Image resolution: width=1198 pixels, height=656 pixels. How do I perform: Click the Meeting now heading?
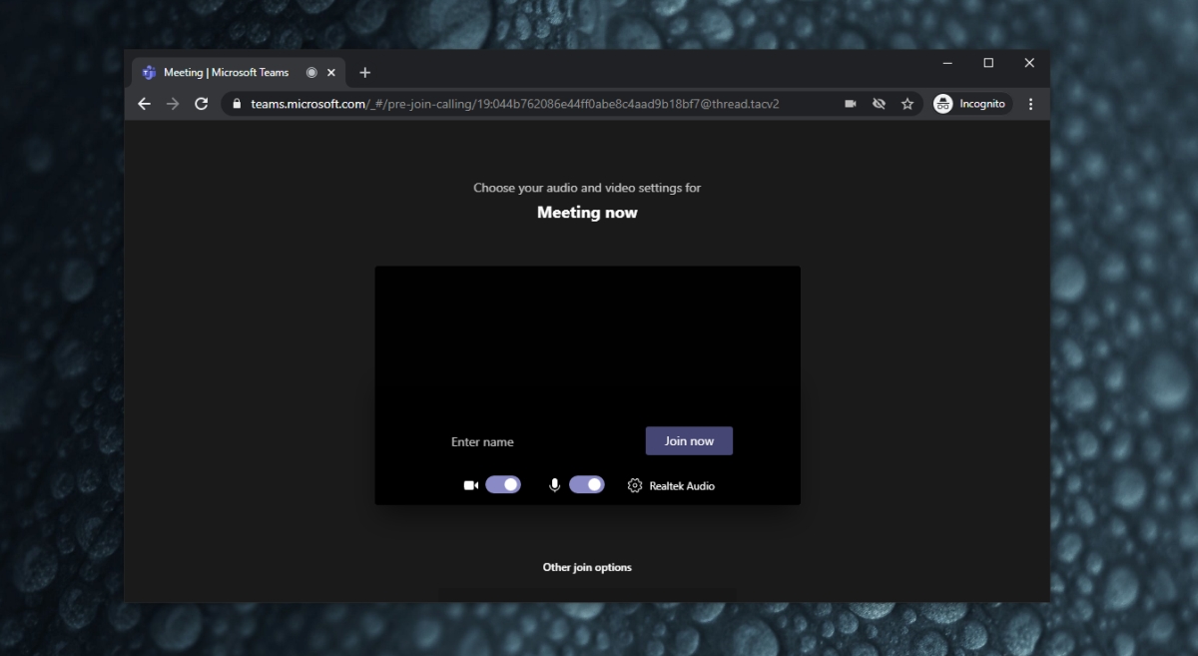587,213
